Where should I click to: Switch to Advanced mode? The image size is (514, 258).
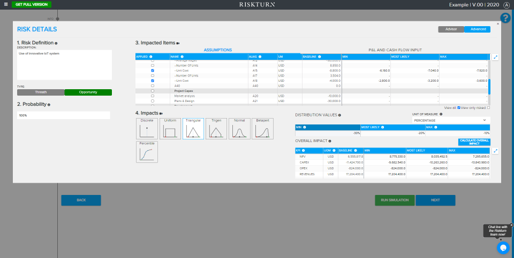point(478,29)
